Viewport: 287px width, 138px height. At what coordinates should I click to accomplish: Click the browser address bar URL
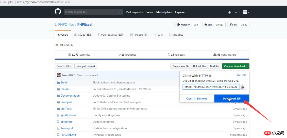point(44,2)
